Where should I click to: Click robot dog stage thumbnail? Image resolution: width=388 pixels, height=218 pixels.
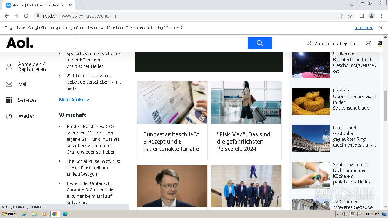click(311, 65)
